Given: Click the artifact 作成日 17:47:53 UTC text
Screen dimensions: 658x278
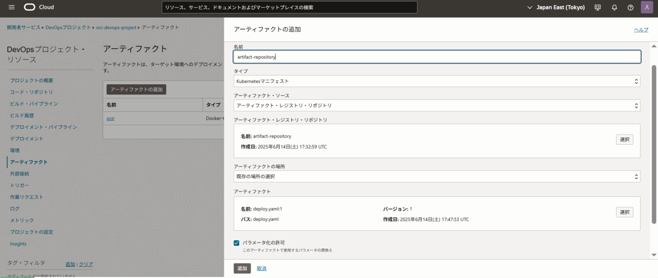Looking at the screenshot, I should tap(426, 219).
